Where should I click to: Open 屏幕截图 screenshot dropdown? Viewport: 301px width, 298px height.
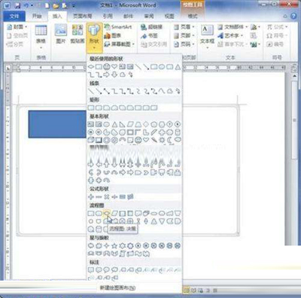(x=120, y=44)
